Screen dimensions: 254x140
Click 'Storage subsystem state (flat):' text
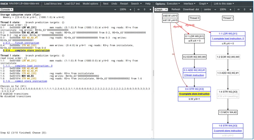[x=21, y=15]
